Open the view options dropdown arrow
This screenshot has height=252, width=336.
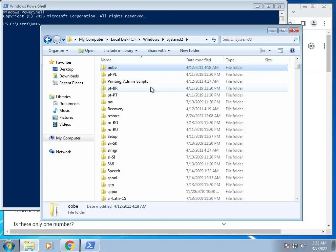[270, 51]
